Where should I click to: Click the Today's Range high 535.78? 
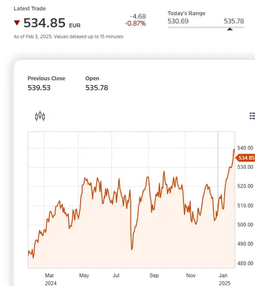coord(234,21)
